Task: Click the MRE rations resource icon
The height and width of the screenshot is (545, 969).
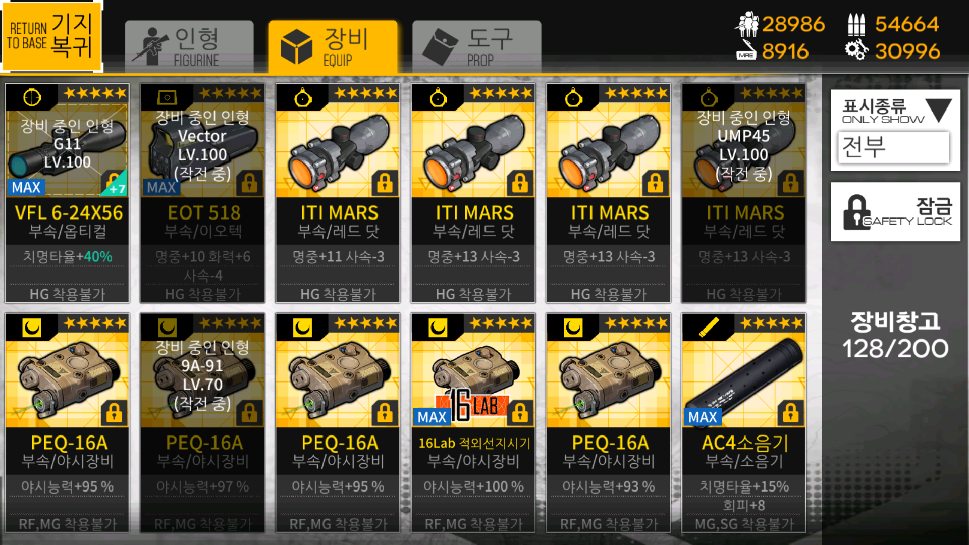Action: click(x=746, y=51)
